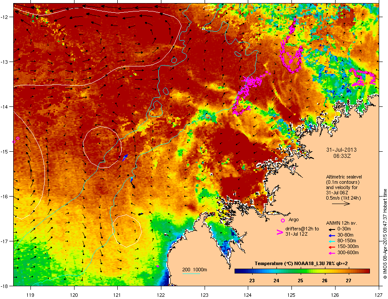Click the 'ANMN 12h av.' heading
Viewport: 388px width, 299px height.
341,223
